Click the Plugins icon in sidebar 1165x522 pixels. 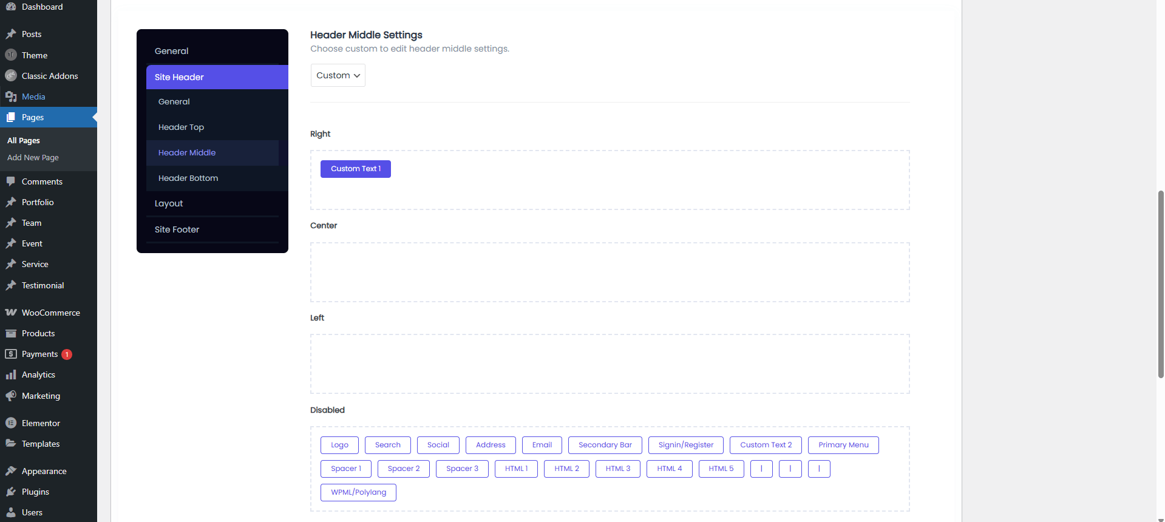(11, 492)
